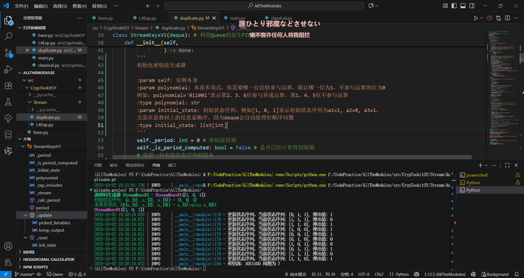Open the 调试控制台 panel tab
This screenshot has height=278, width=524.
click(x=135, y=165)
